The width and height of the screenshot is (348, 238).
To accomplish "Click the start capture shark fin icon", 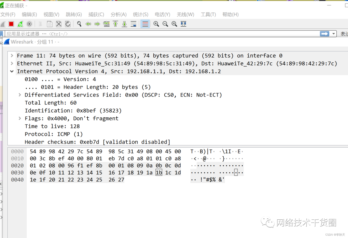I will click(x=3, y=24).
